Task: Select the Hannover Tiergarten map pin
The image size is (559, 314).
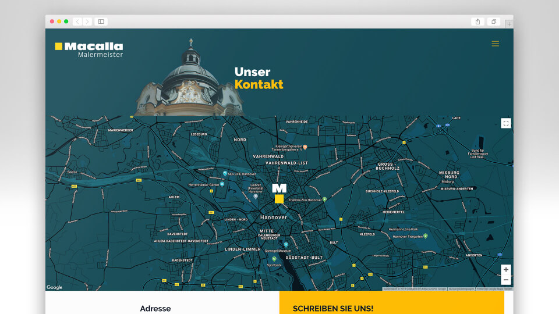Action: click(x=425, y=236)
